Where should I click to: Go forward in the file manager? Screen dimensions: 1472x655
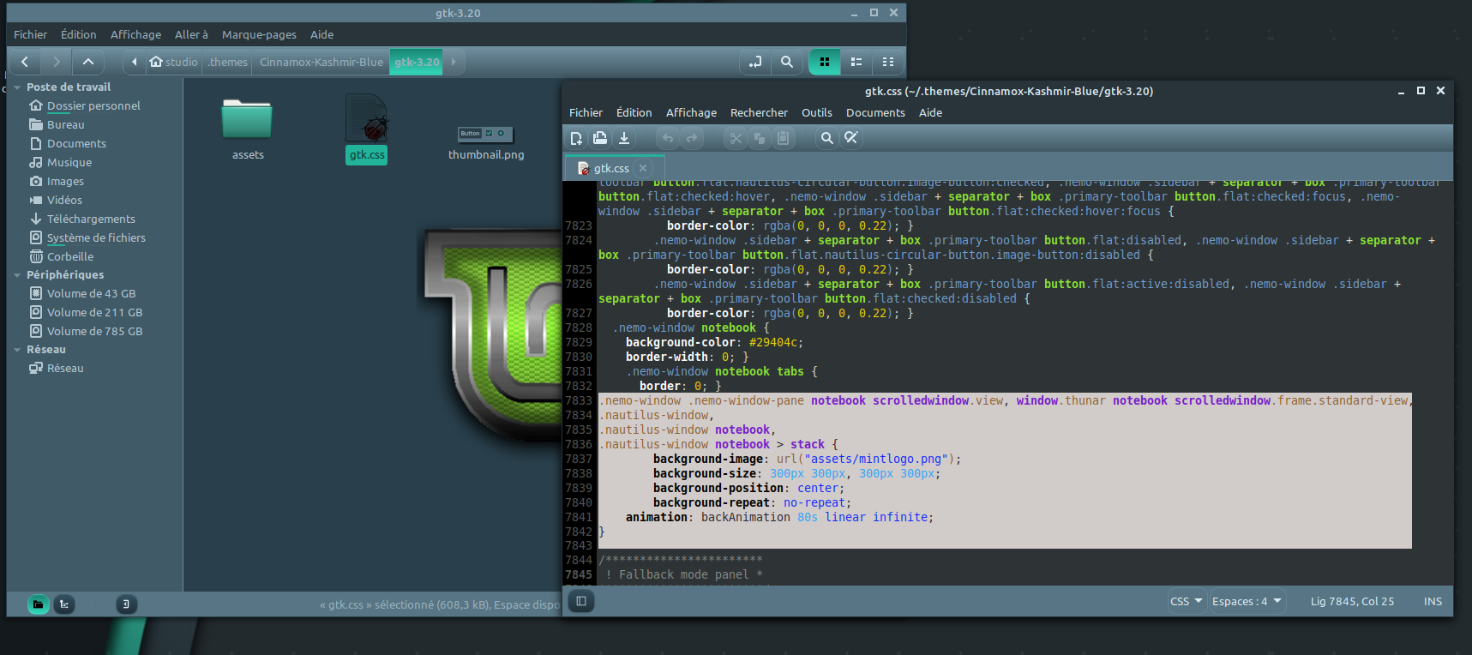(x=56, y=62)
